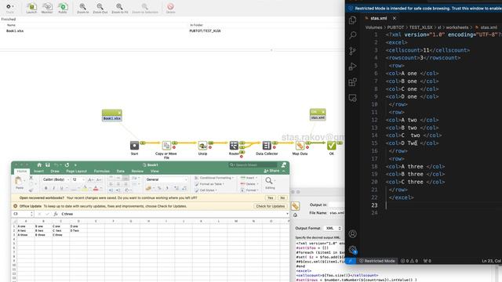Click the Excel Home icon in title bar
The height and width of the screenshot is (282, 502).
coord(39,165)
